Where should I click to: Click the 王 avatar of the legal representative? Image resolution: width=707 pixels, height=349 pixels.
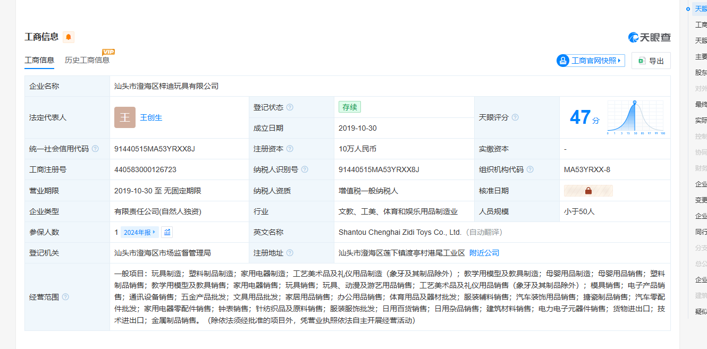coord(125,117)
